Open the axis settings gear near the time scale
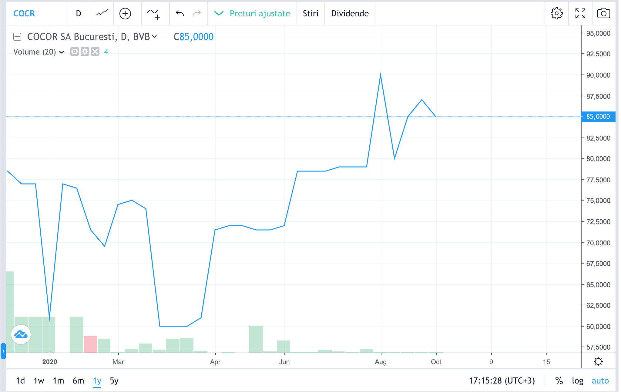The image size is (621, 392). (598, 361)
